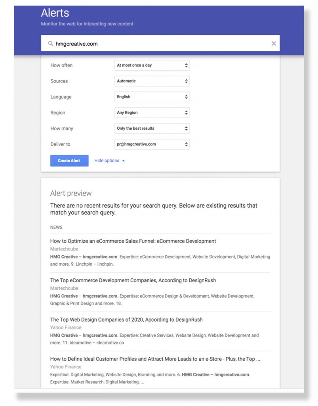Focus the hmgcreative.com search field
The width and height of the screenshot is (318, 406).
pos(160,43)
